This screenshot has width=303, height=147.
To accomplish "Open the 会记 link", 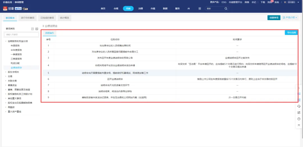I will coord(254,2).
